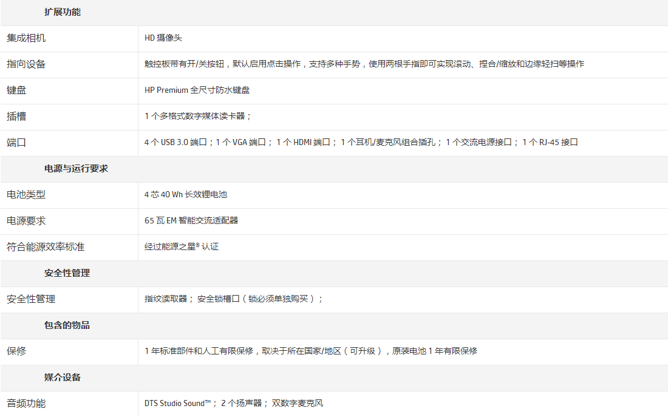
Task: Click the 集成相机 row label
Action: [x=26, y=38]
